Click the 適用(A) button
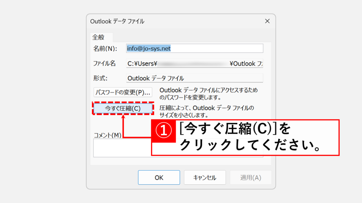Image resolution: width=362 pixels, height=203 pixels. [x=251, y=178]
